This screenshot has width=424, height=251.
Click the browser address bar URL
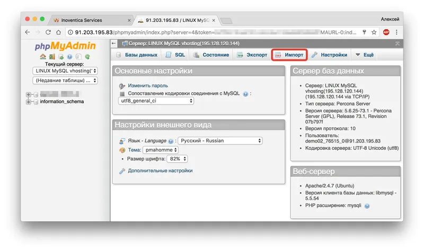click(215, 32)
